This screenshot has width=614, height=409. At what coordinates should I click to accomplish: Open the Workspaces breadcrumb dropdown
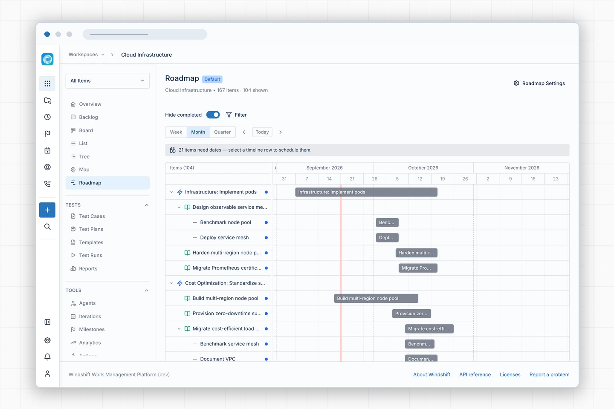pos(87,55)
